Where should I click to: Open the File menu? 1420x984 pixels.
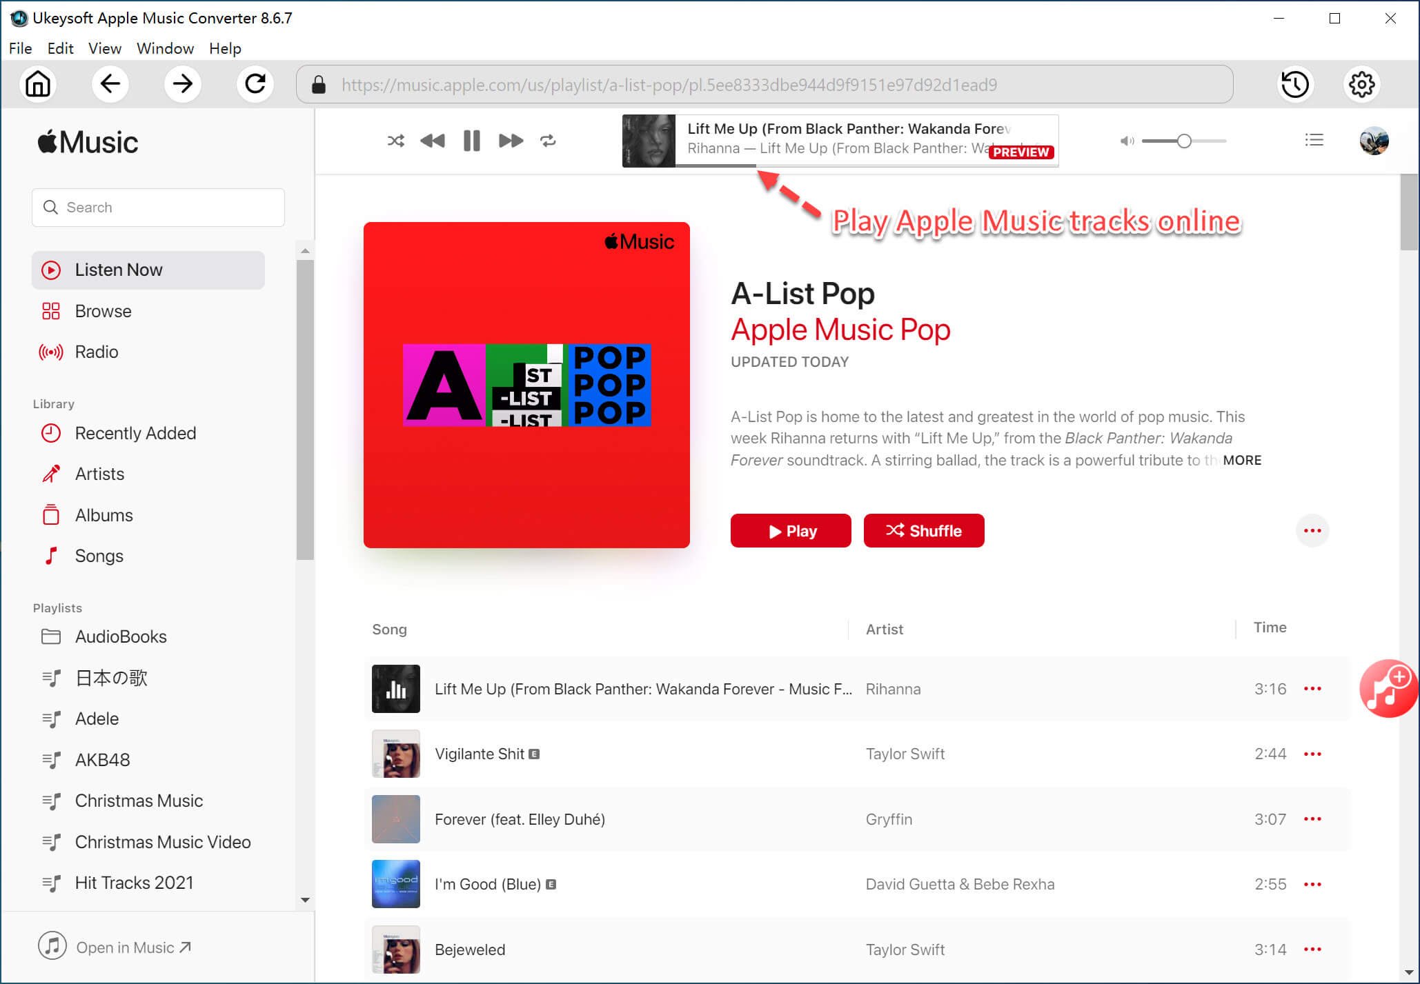click(19, 48)
